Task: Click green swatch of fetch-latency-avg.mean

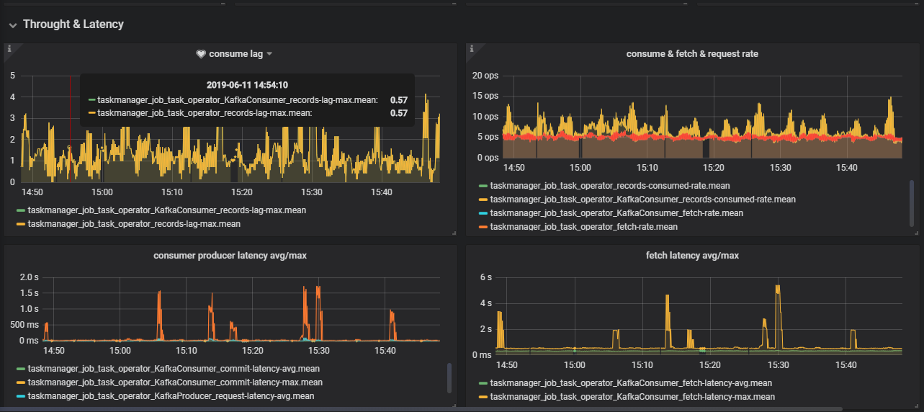Action: (x=483, y=383)
